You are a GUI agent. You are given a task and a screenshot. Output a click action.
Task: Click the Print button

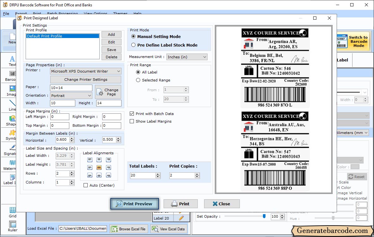pos(181,204)
